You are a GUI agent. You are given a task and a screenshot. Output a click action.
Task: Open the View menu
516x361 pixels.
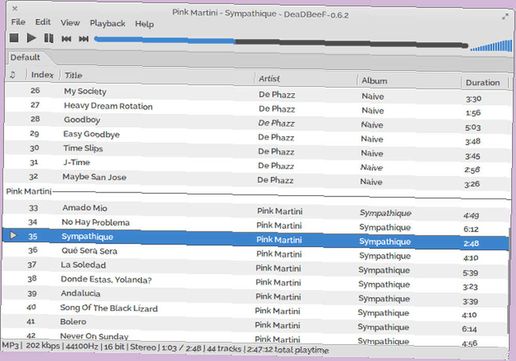pos(70,23)
